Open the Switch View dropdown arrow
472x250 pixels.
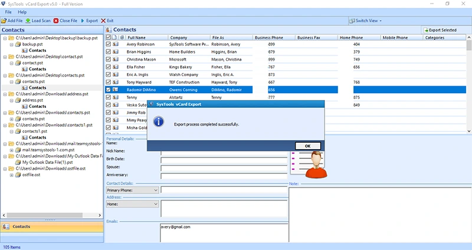381,21
